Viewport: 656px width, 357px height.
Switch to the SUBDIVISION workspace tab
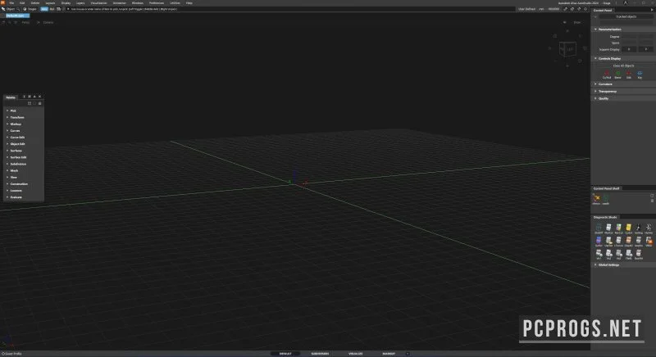click(x=320, y=354)
